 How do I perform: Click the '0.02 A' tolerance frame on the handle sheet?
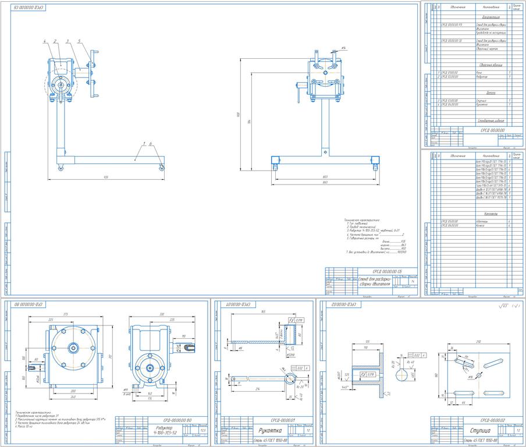(x=300, y=368)
